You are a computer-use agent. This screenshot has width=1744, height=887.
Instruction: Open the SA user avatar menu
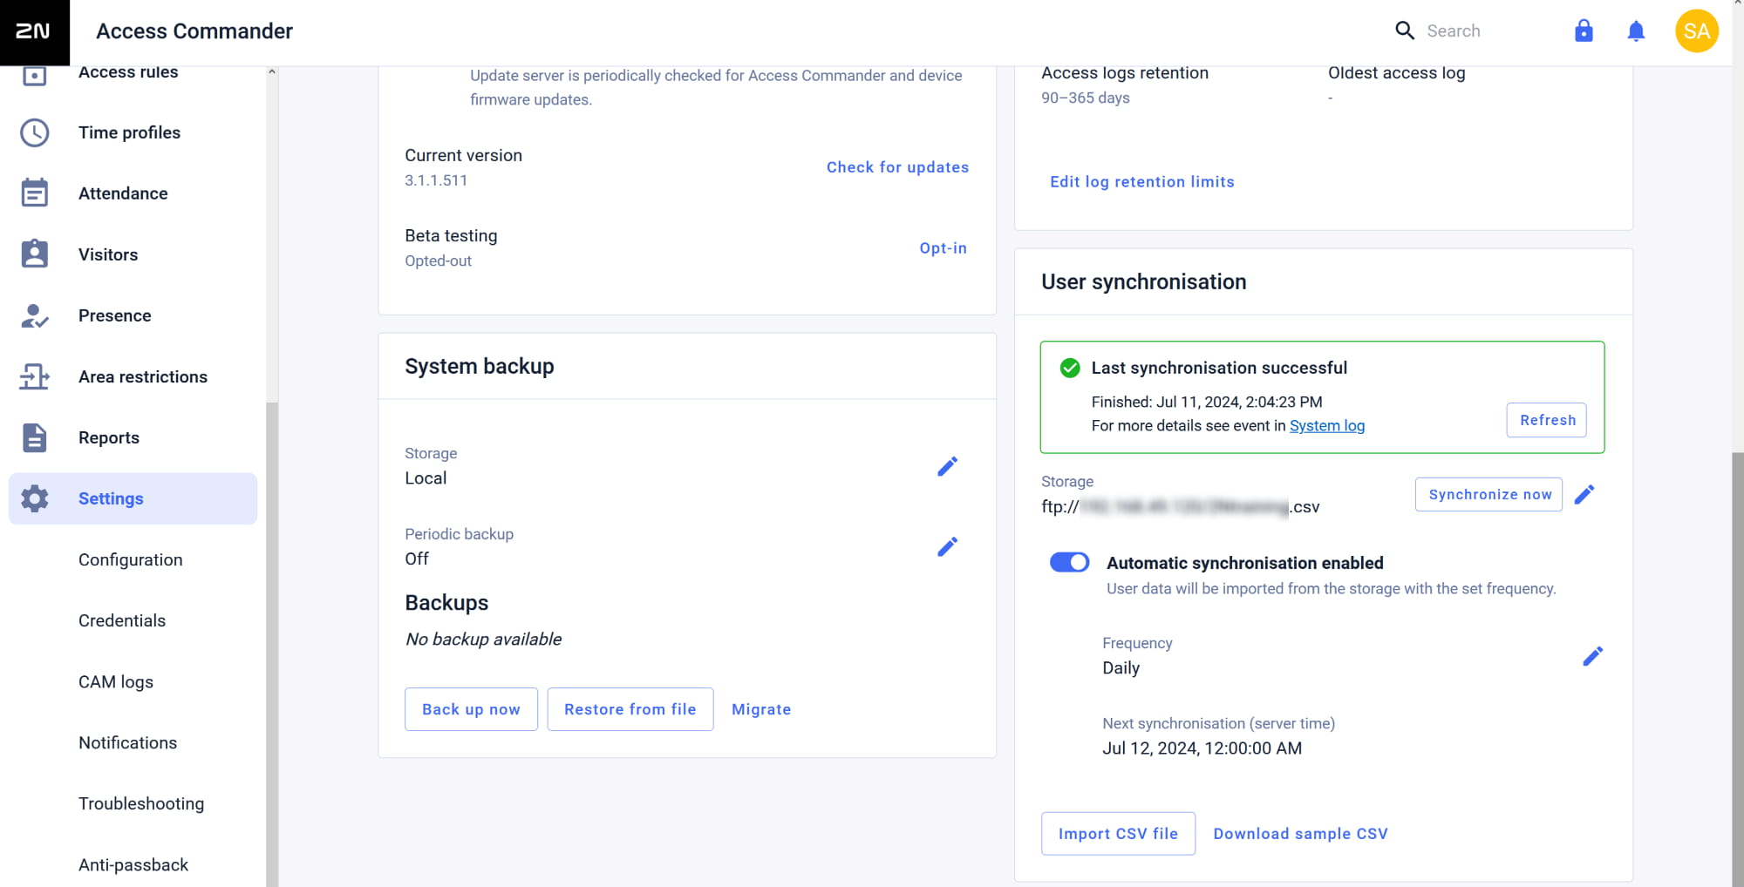click(1696, 31)
